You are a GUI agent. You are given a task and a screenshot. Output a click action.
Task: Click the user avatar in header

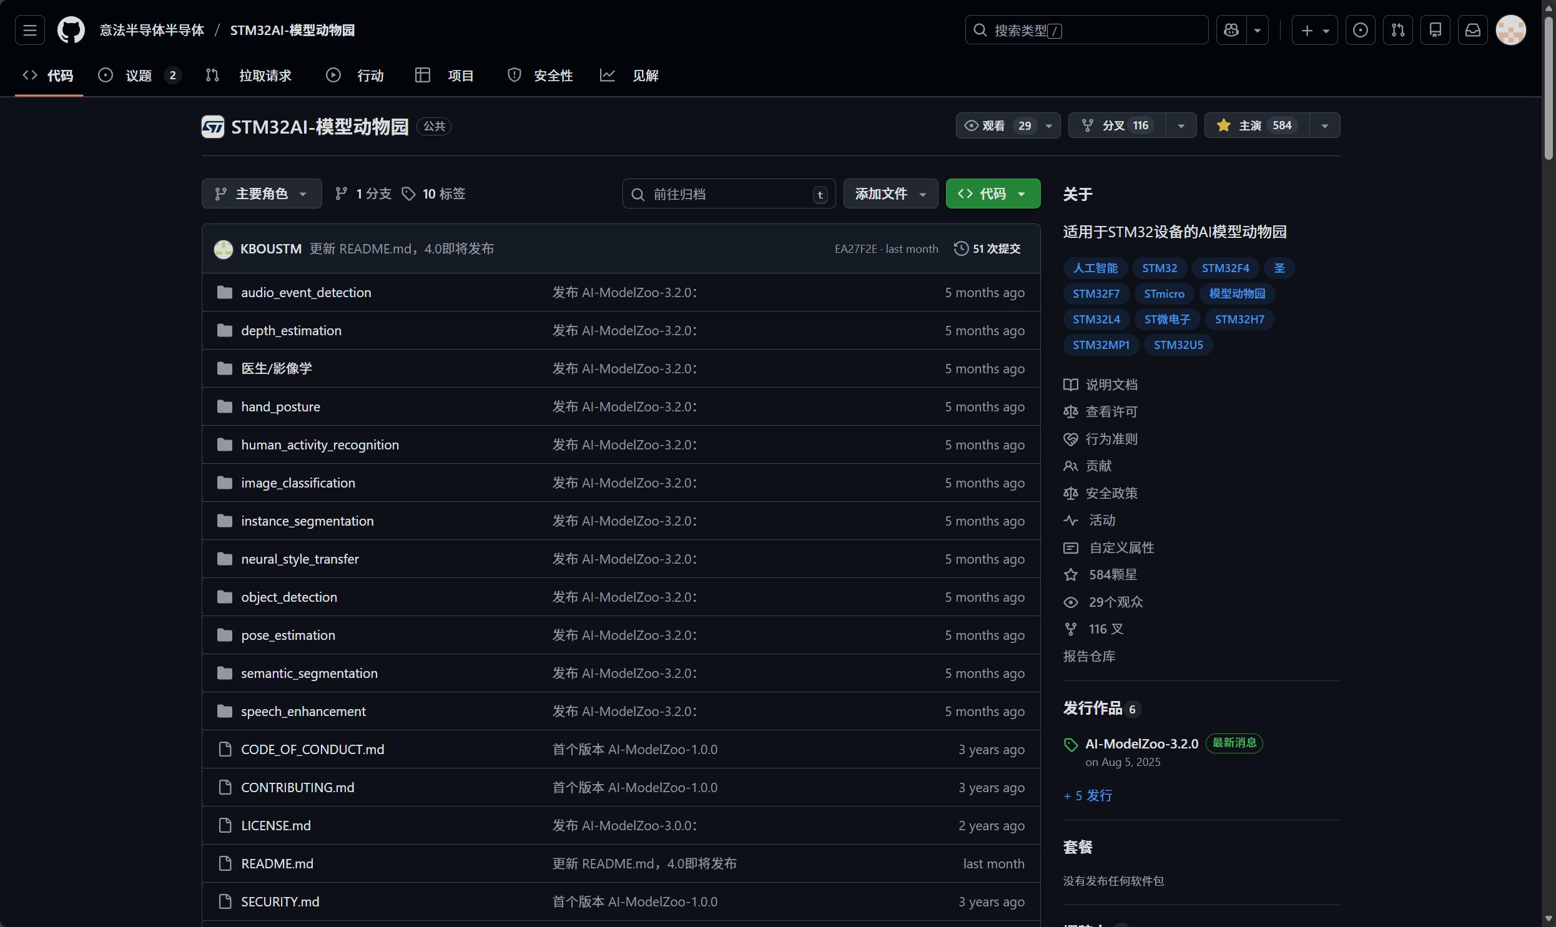(1510, 30)
